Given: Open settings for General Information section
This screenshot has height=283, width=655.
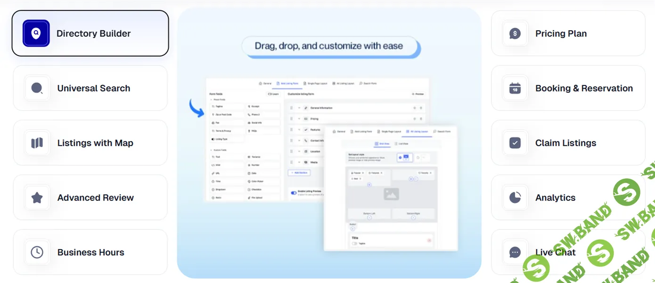Looking at the screenshot, I should pyautogui.click(x=415, y=108).
